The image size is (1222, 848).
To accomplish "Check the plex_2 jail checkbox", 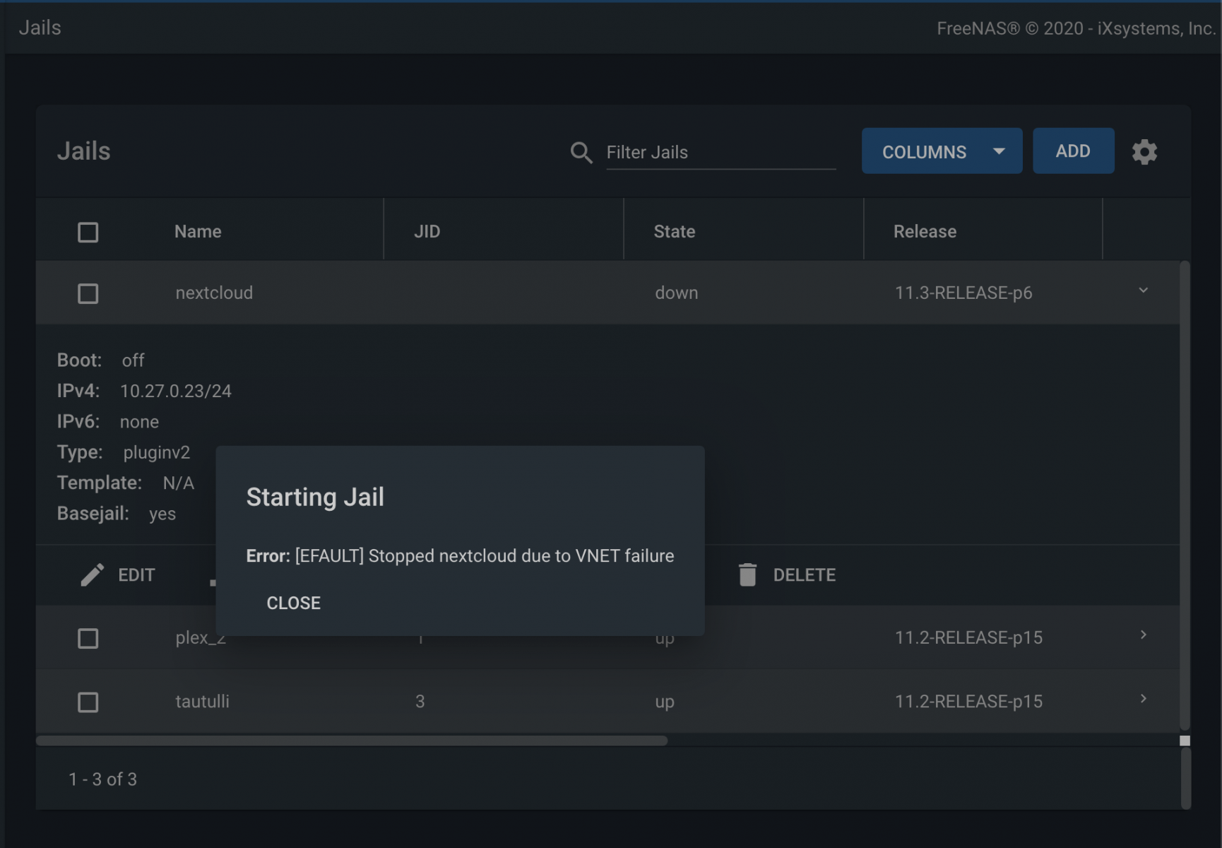I will tap(88, 638).
